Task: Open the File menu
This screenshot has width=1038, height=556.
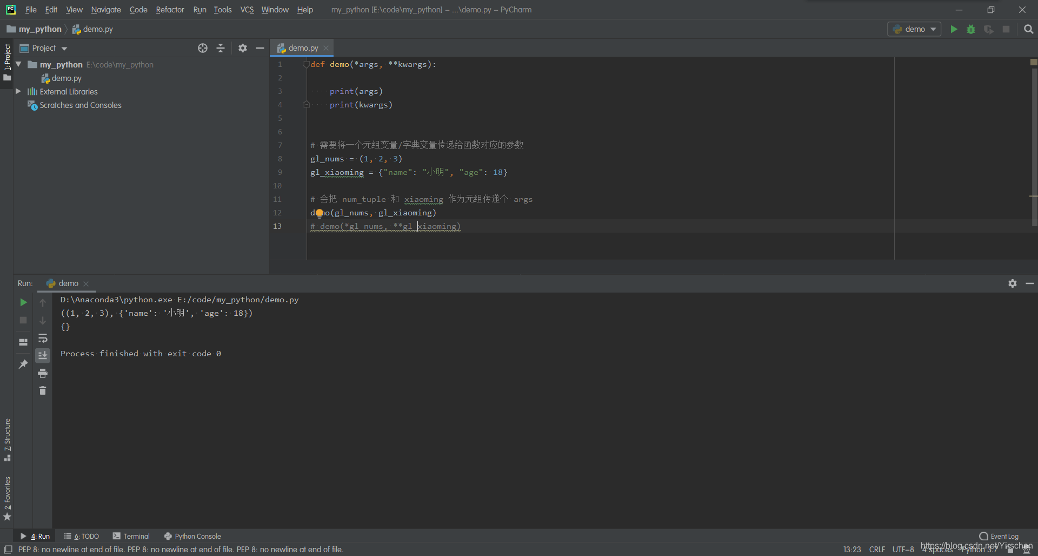Action: tap(31, 10)
